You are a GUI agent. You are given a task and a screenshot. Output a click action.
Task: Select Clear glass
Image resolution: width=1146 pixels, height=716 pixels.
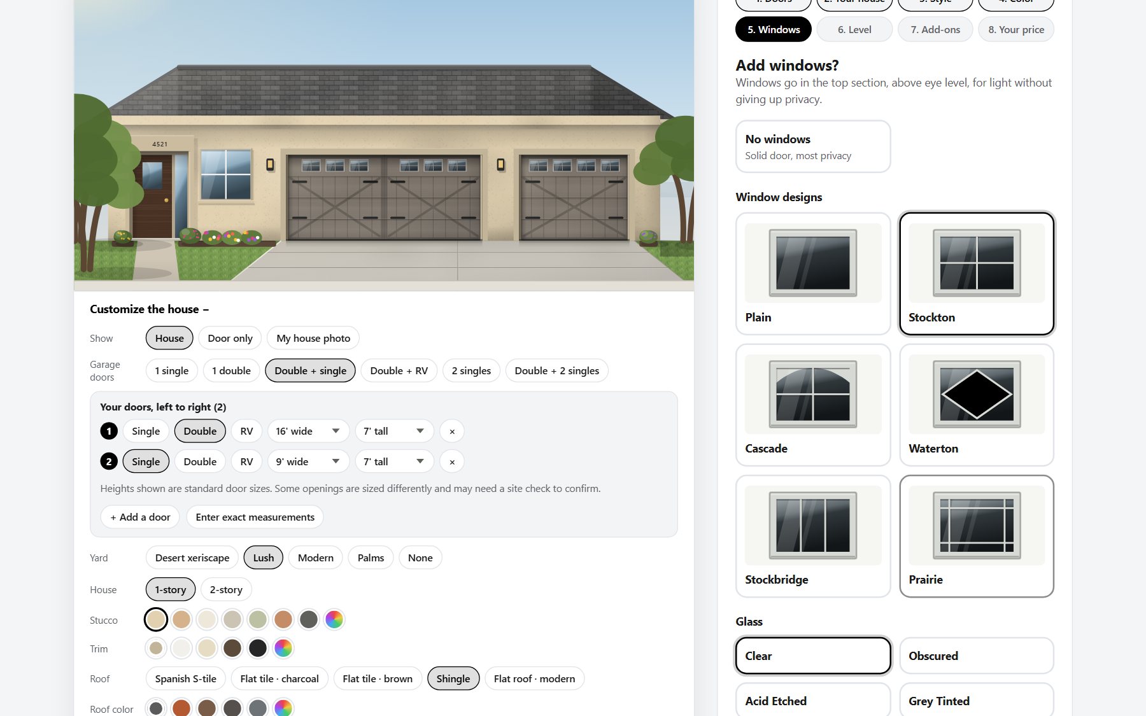coord(813,656)
